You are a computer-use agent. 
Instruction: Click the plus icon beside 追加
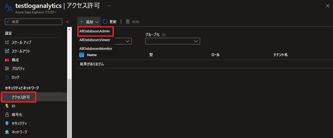coord(81,22)
